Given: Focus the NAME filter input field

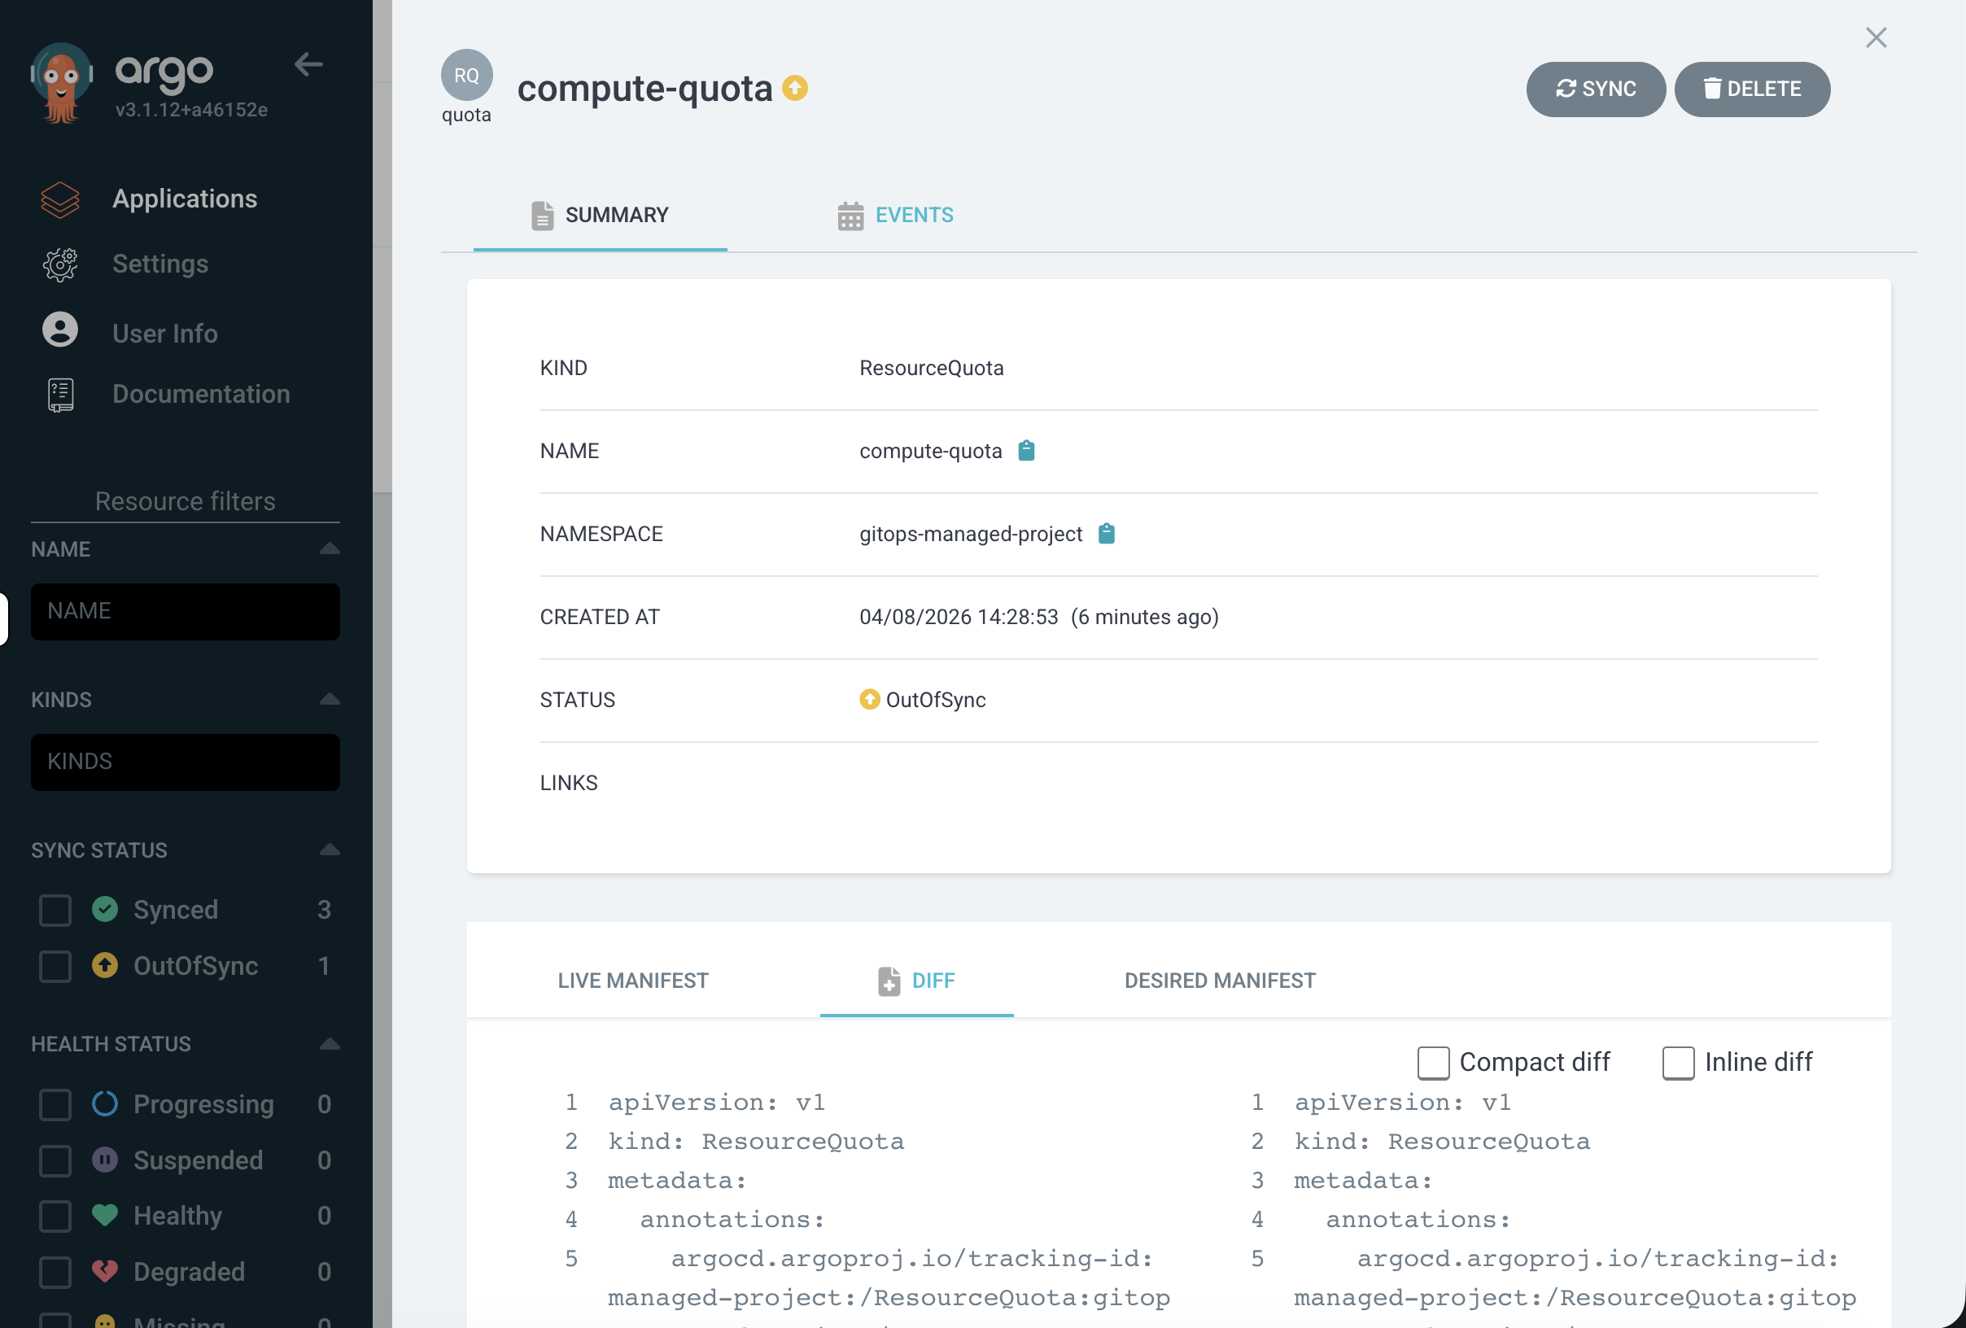Looking at the screenshot, I should 186,612.
